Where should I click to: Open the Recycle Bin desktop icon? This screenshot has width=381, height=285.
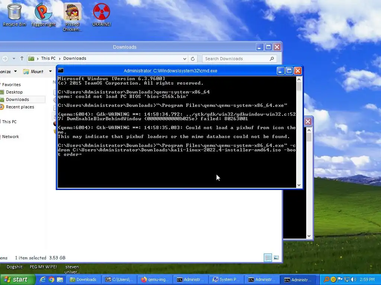15,15
